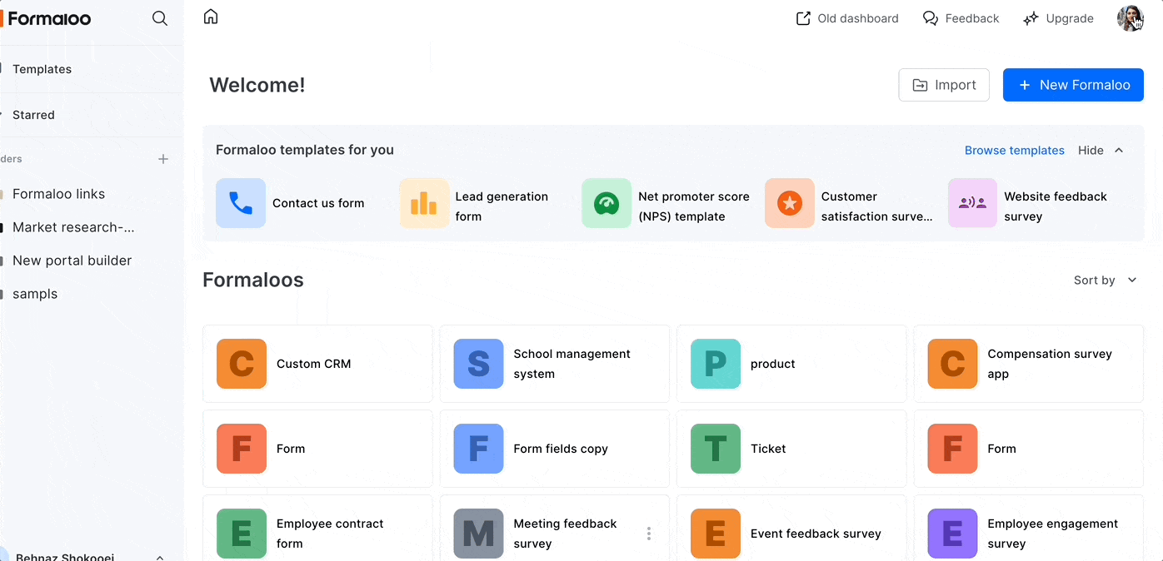
Task: Click the Customer satisfaction survey star icon
Action: pos(790,203)
